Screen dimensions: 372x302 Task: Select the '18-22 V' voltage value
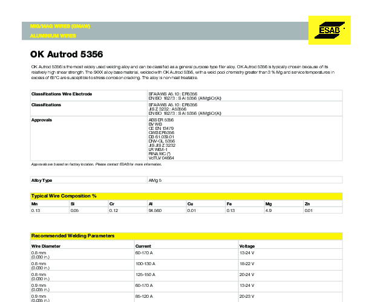click(x=247, y=264)
